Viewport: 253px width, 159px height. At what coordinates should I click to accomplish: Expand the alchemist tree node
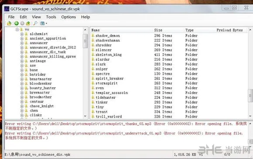coord(22,34)
